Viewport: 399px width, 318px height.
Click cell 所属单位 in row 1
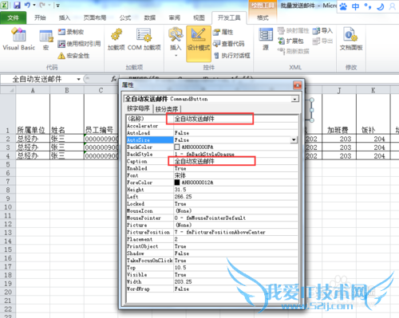coord(33,114)
